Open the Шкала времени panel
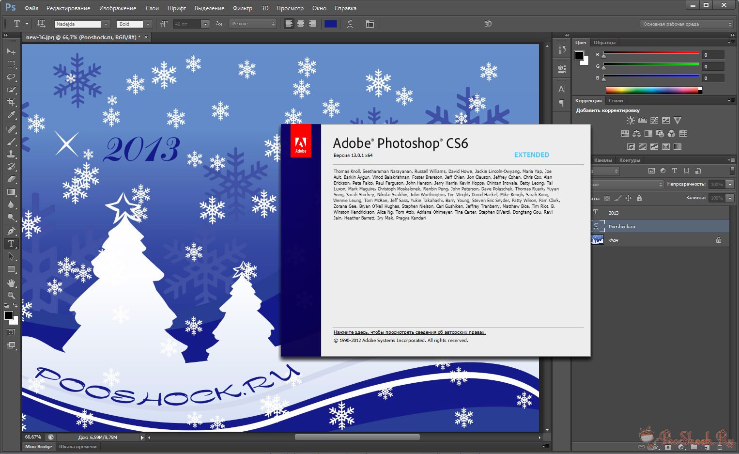The height and width of the screenshot is (454, 739). pyautogui.click(x=77, y=446)
